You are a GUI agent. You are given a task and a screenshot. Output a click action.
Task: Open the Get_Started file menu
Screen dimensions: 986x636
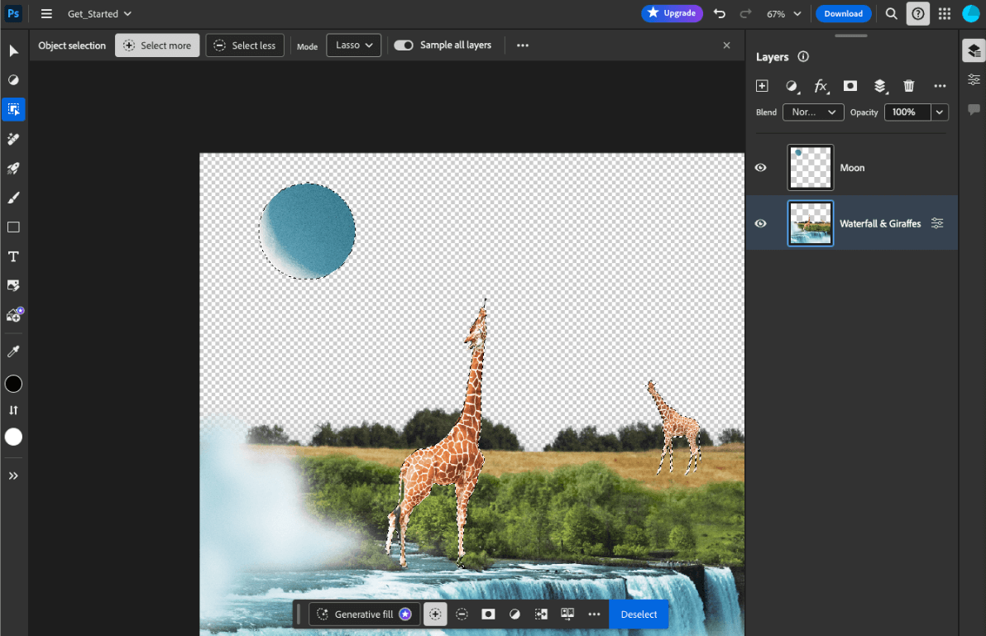click(98, 13)
